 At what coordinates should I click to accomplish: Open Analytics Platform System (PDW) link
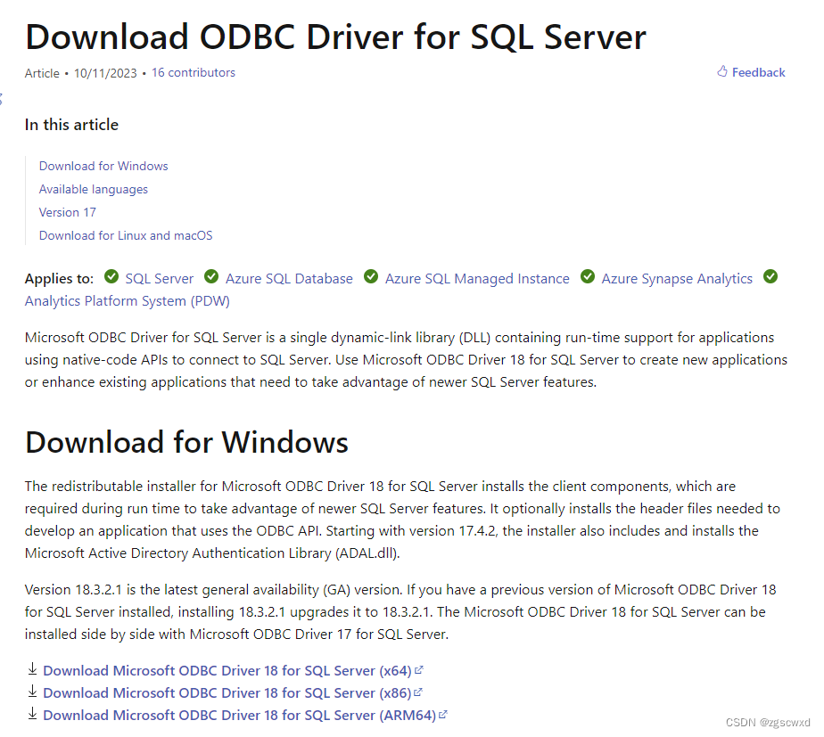[x=128, y=301]
